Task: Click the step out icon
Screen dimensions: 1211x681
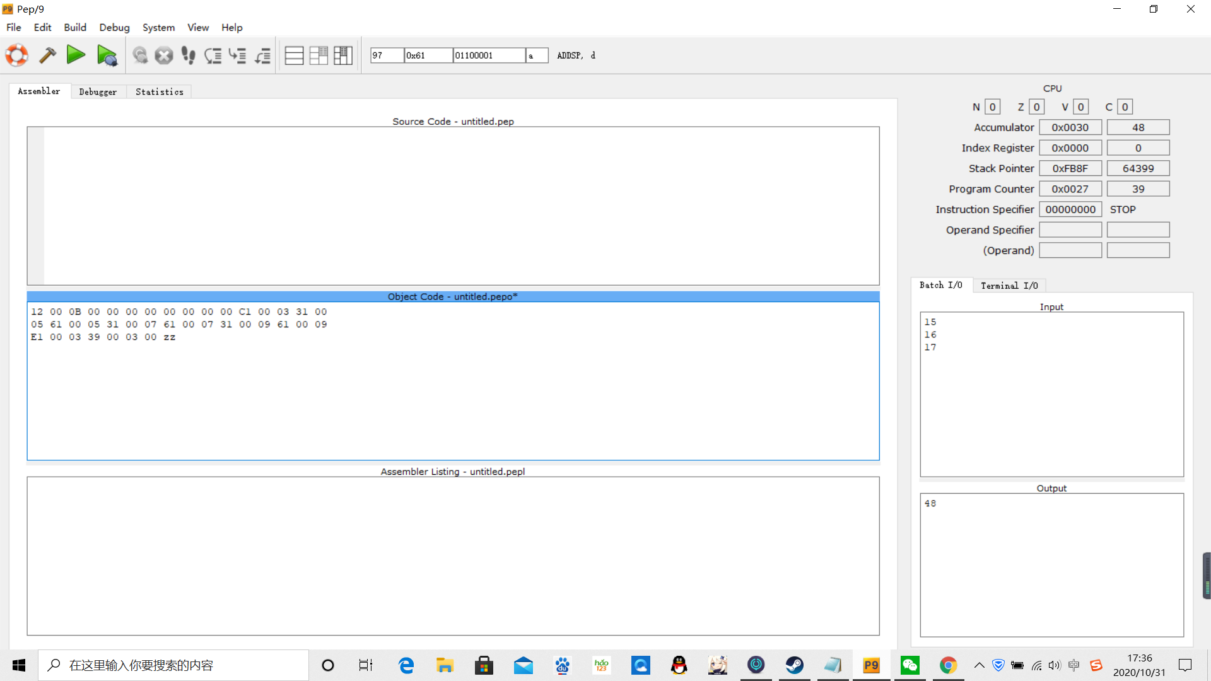Action: pyautogui.click(x=262, y=55)
